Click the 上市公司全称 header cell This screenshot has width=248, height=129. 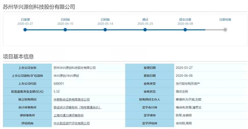(27, 68)
